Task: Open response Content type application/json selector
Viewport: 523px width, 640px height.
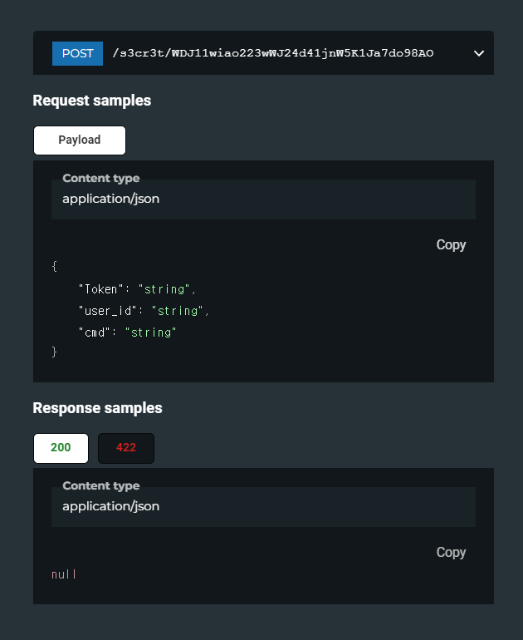Action: click(263, 506)
